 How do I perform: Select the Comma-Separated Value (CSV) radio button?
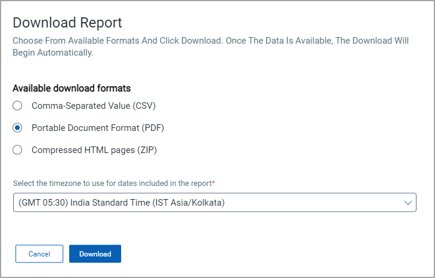[17, 106]
